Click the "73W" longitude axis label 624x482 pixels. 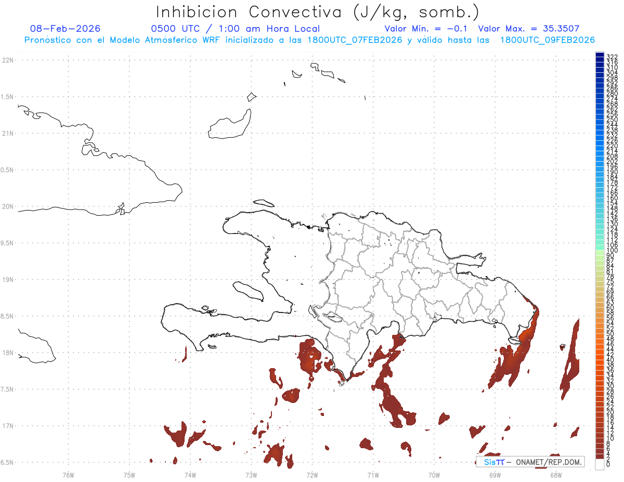(251, 475)
